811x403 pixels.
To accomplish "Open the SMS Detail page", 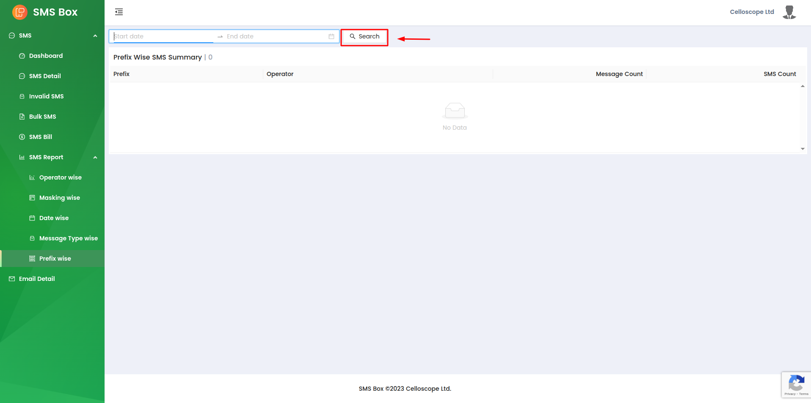I will click(45, 76).
